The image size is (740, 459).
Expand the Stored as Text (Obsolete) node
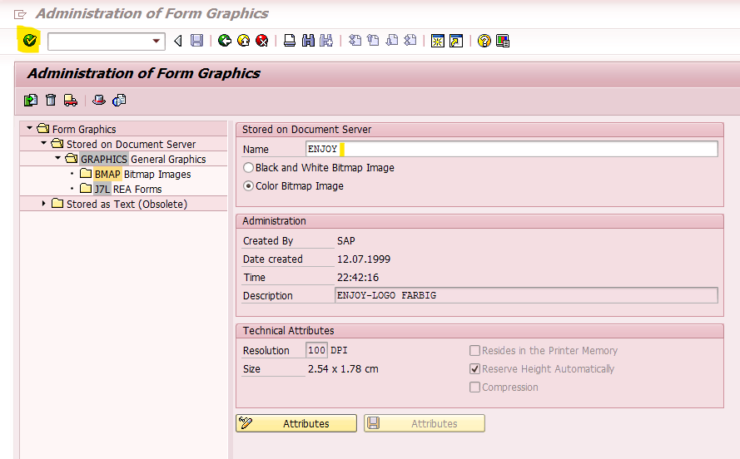[44, 204]
